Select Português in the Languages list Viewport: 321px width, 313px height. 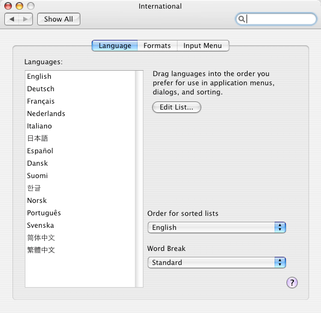pyautogui.click(x=80, y=213)
